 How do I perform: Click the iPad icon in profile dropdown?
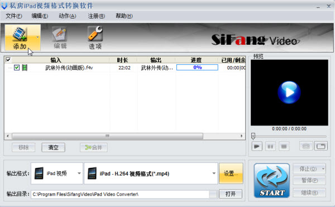point(92,173)
